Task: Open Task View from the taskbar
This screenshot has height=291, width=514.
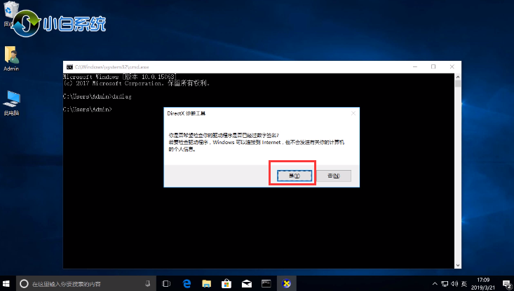Action: [x=167, y=283]
